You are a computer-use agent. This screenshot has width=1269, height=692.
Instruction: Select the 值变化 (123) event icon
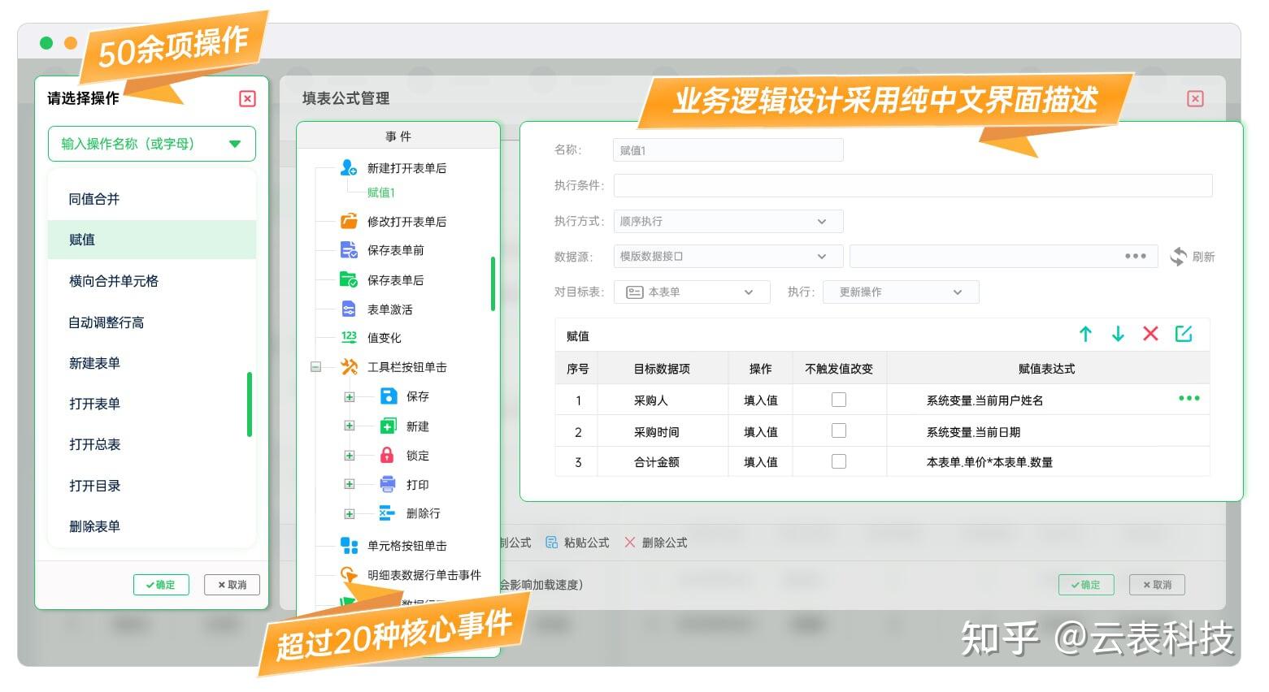348,337
